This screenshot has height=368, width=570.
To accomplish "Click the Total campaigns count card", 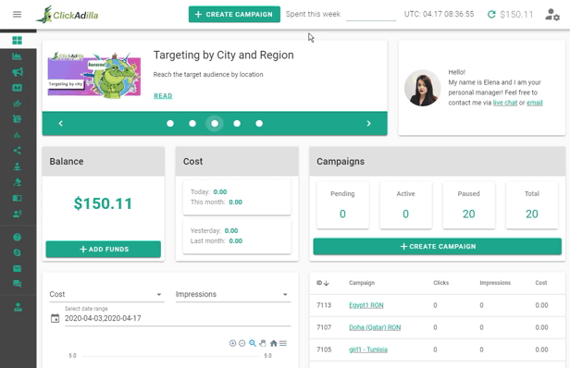I will tap(532, 205).
